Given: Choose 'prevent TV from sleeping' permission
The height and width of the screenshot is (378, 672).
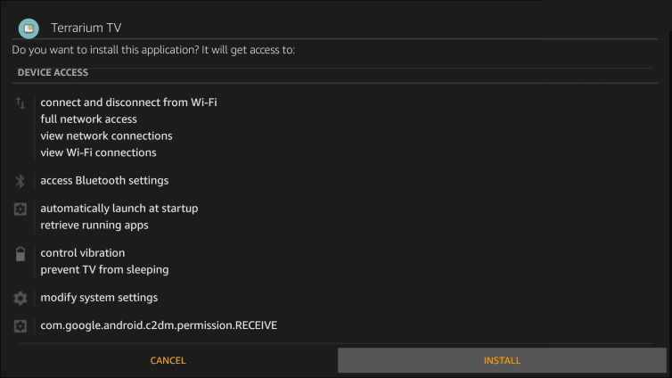Looking at the screenshot, I should point(104,269).
